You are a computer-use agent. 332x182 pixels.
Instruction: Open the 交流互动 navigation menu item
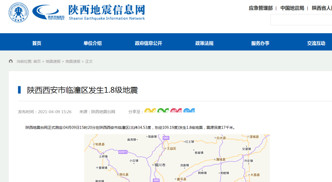316,43
